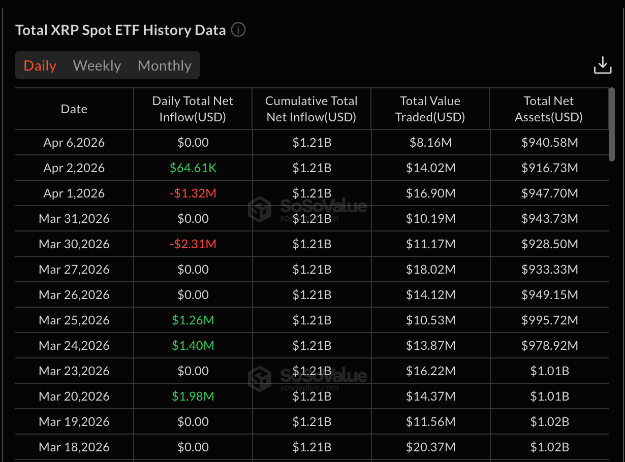
Task: Click the $947.70M net assets value
Action: [x=549, y=193]
